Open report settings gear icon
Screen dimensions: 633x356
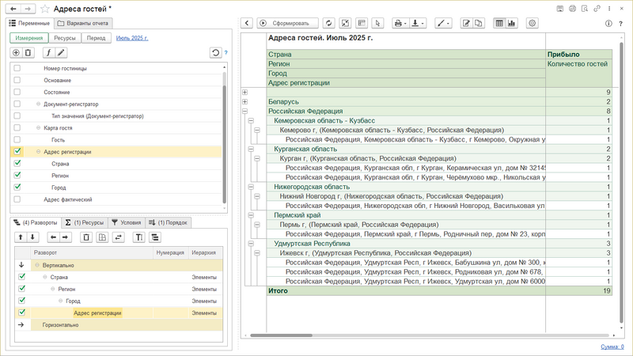click(x=532, y=23)
